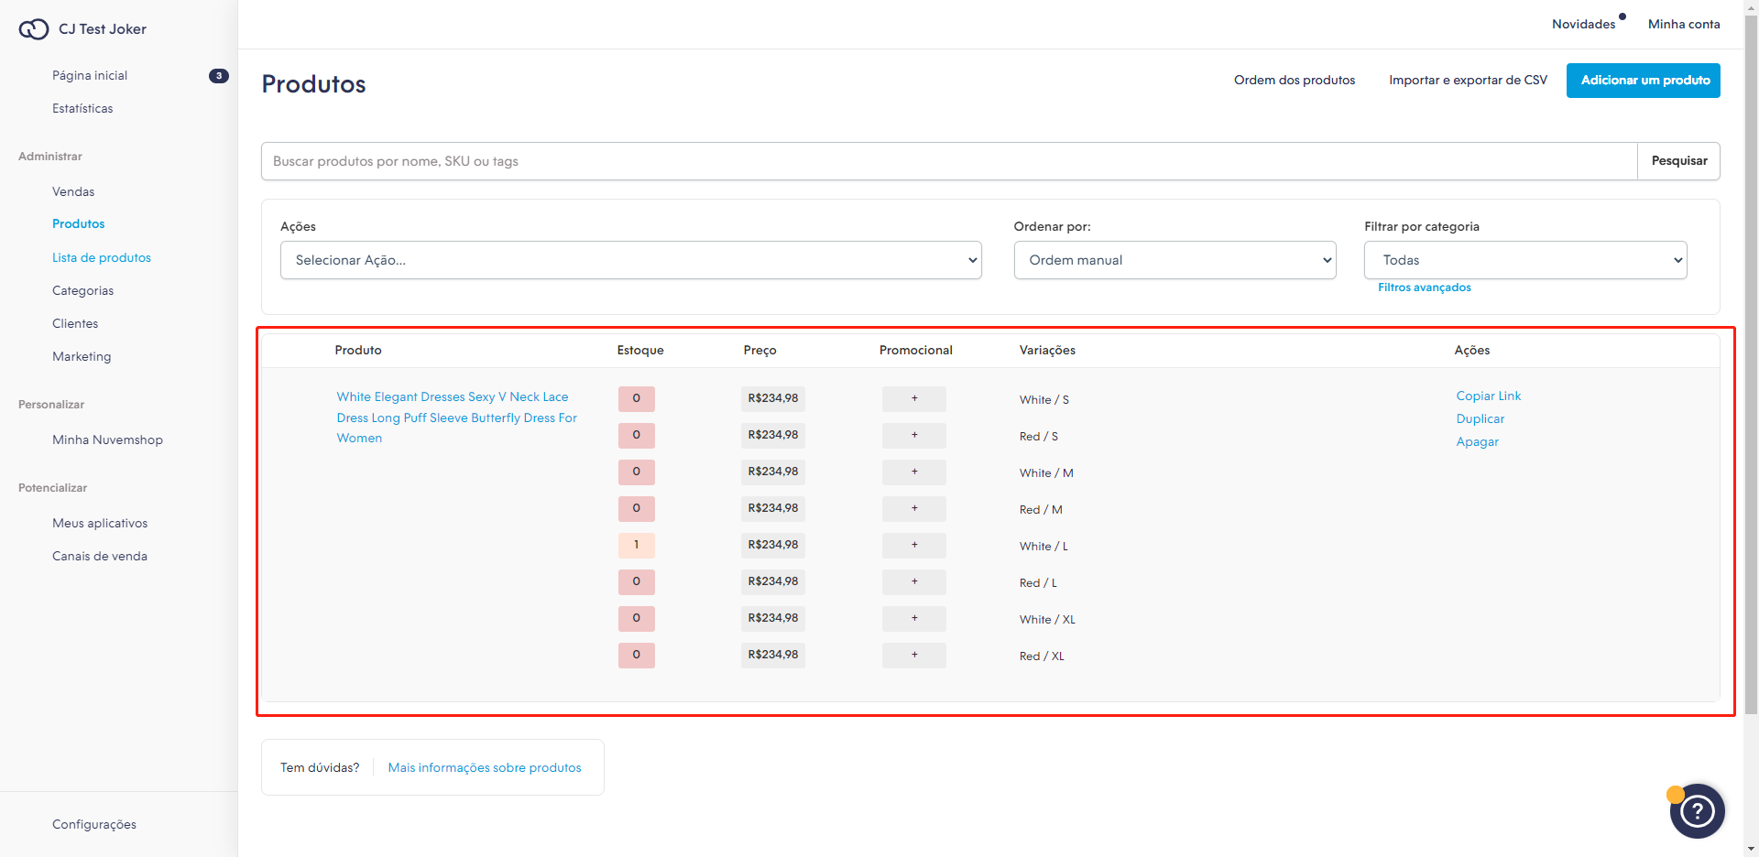
Task: Click the plus icon in White / L row
Action: point(913,545)
